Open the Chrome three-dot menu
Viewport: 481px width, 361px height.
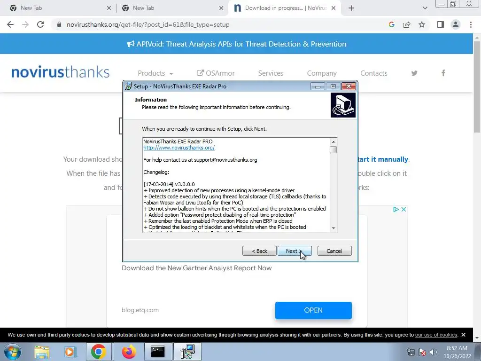tap(471, 24)
